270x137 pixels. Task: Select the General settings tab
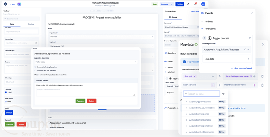[173, 17]
